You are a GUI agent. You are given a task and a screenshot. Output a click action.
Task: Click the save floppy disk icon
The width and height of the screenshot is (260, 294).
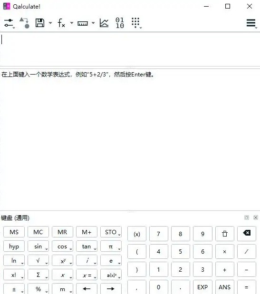click(x=40, y=23)
